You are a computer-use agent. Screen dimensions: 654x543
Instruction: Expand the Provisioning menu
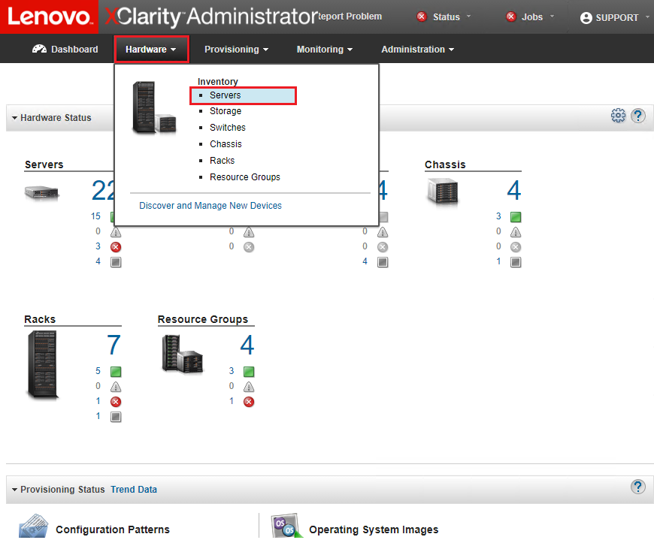[236, 49]
